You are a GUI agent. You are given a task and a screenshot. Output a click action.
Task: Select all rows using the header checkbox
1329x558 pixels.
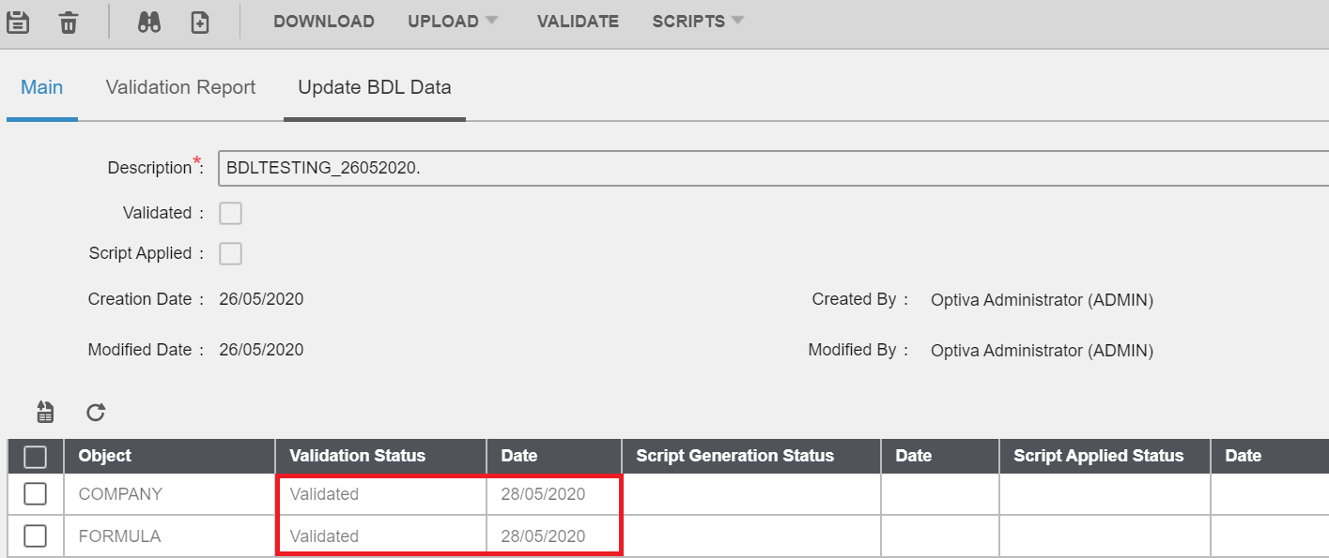34,456
